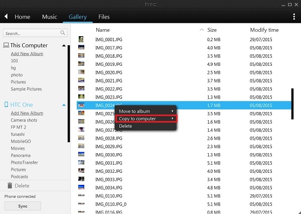Click the back arrow icon

(x=6, y=17)
